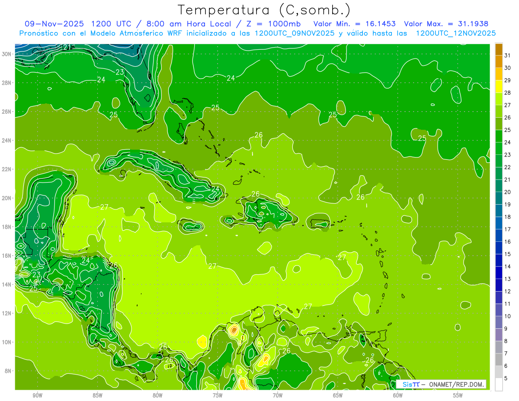Select the color legend value 25
This screenshot has width=519, height=401.
pyautogui.click(x=508, y=130)
